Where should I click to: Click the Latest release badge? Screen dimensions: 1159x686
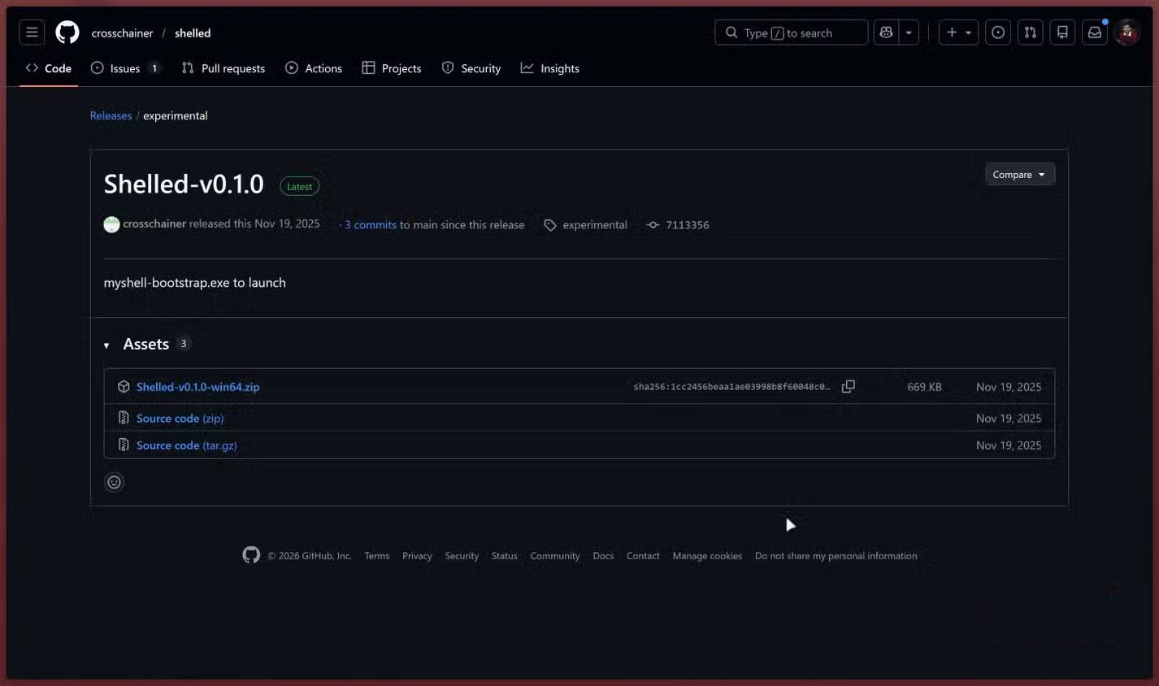[x=299, y=187]
